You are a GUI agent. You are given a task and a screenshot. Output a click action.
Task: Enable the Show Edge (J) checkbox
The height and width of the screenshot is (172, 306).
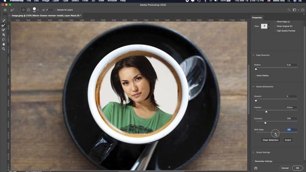pos(275,21)
